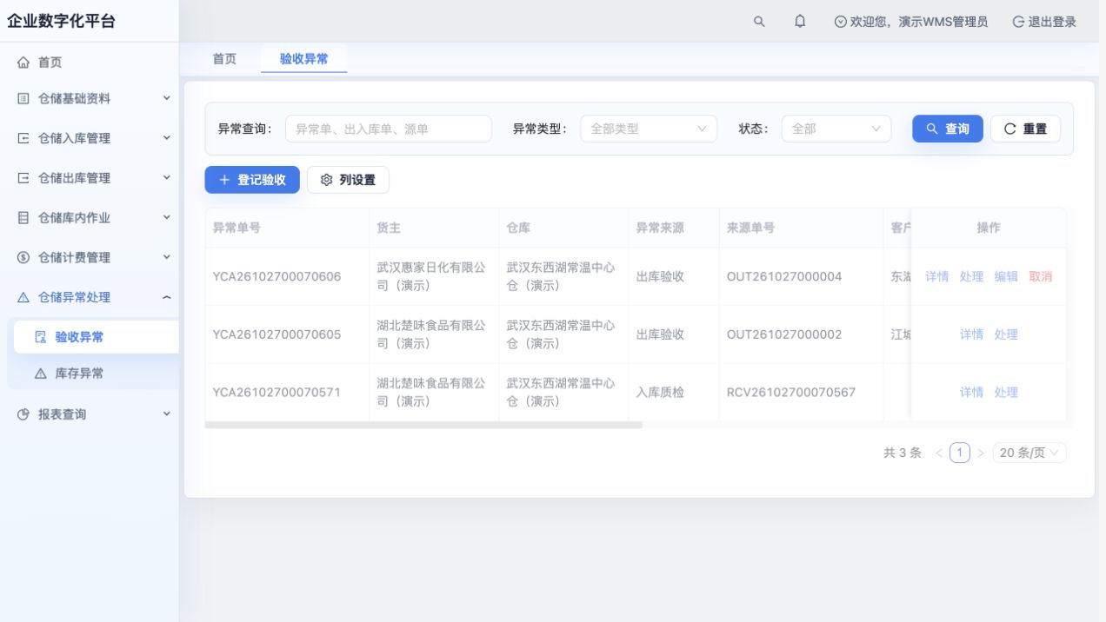Collapse 仓储异常处理 menu chevron
This screenshot has height=622, width=1106.
pos(167,297)
